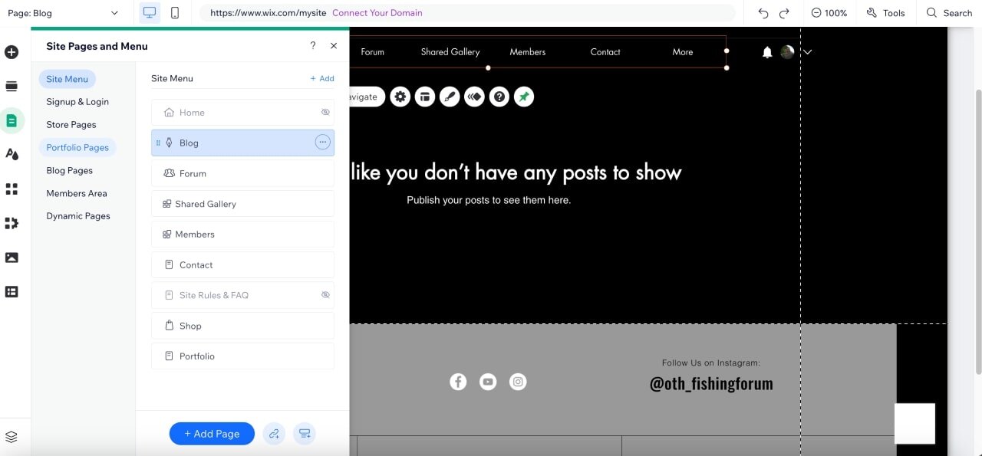The image size is (982, 456).
Task: Click the Instagram footer icon
Action: (x=518, y=382)
